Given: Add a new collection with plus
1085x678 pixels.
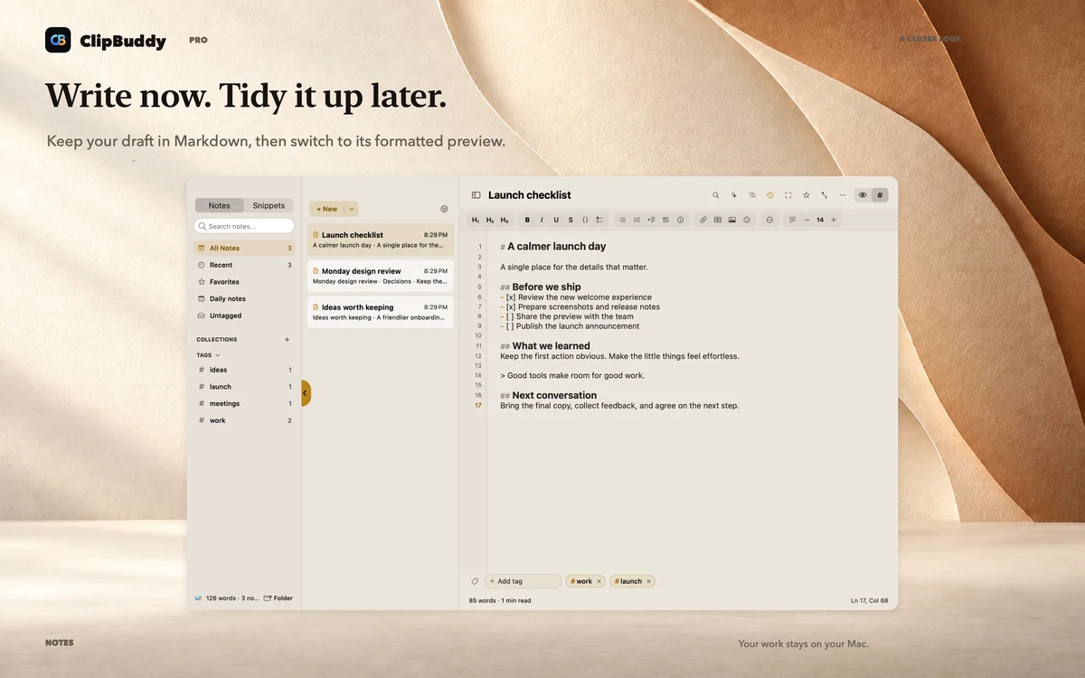Looking at the screenshot, I should point(288,340).
